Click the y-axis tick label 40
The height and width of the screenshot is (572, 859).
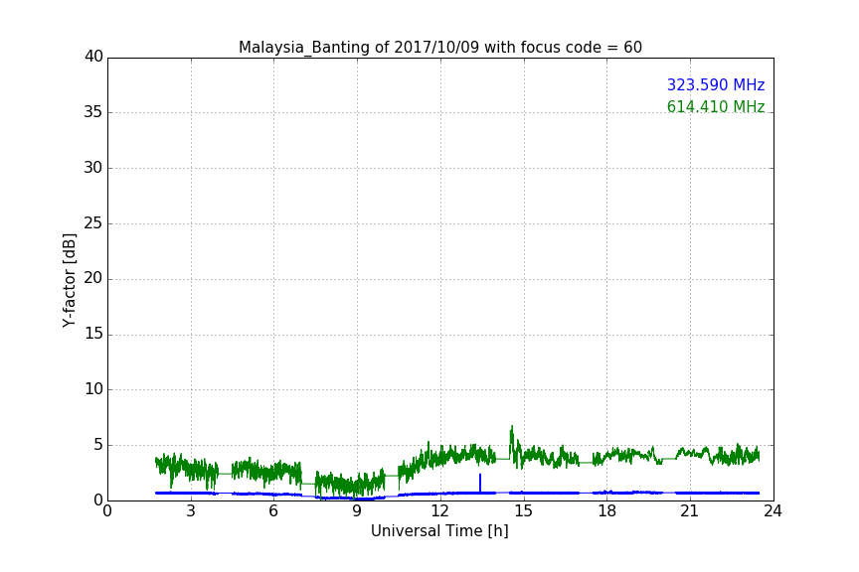93,57
